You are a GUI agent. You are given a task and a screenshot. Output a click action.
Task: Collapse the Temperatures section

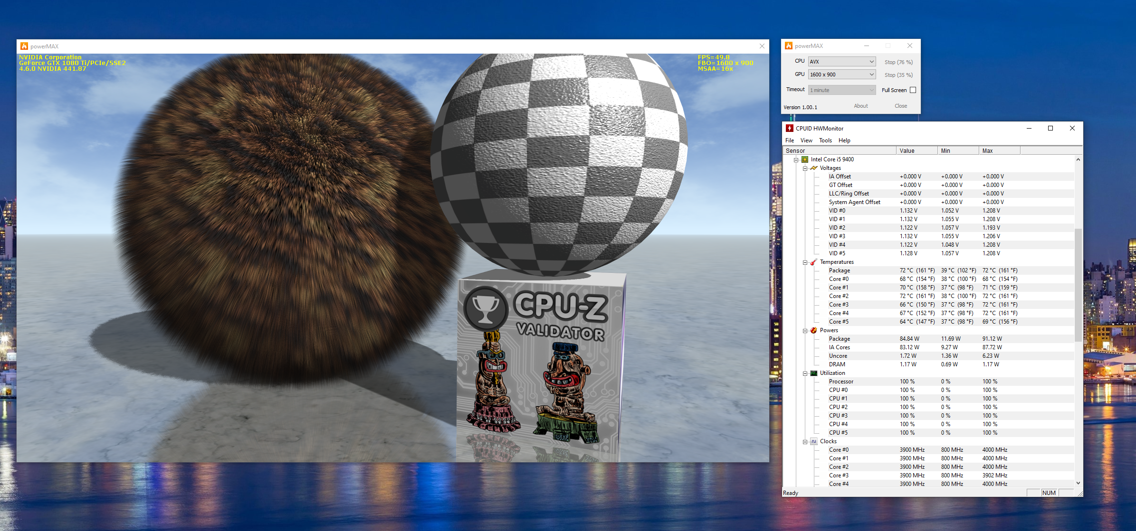(805, 262)
